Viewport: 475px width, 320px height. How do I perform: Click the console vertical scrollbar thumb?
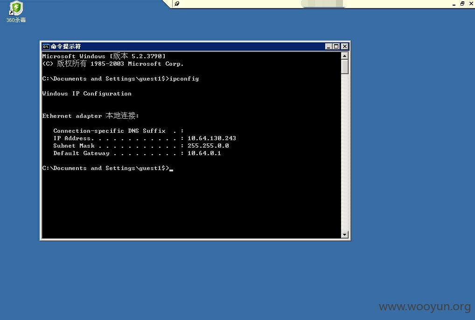pyautogui.click(x=345, y=67)
